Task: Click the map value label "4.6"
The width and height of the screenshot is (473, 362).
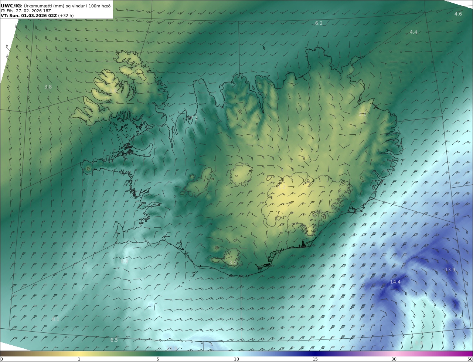Action: tap(458, 14)
